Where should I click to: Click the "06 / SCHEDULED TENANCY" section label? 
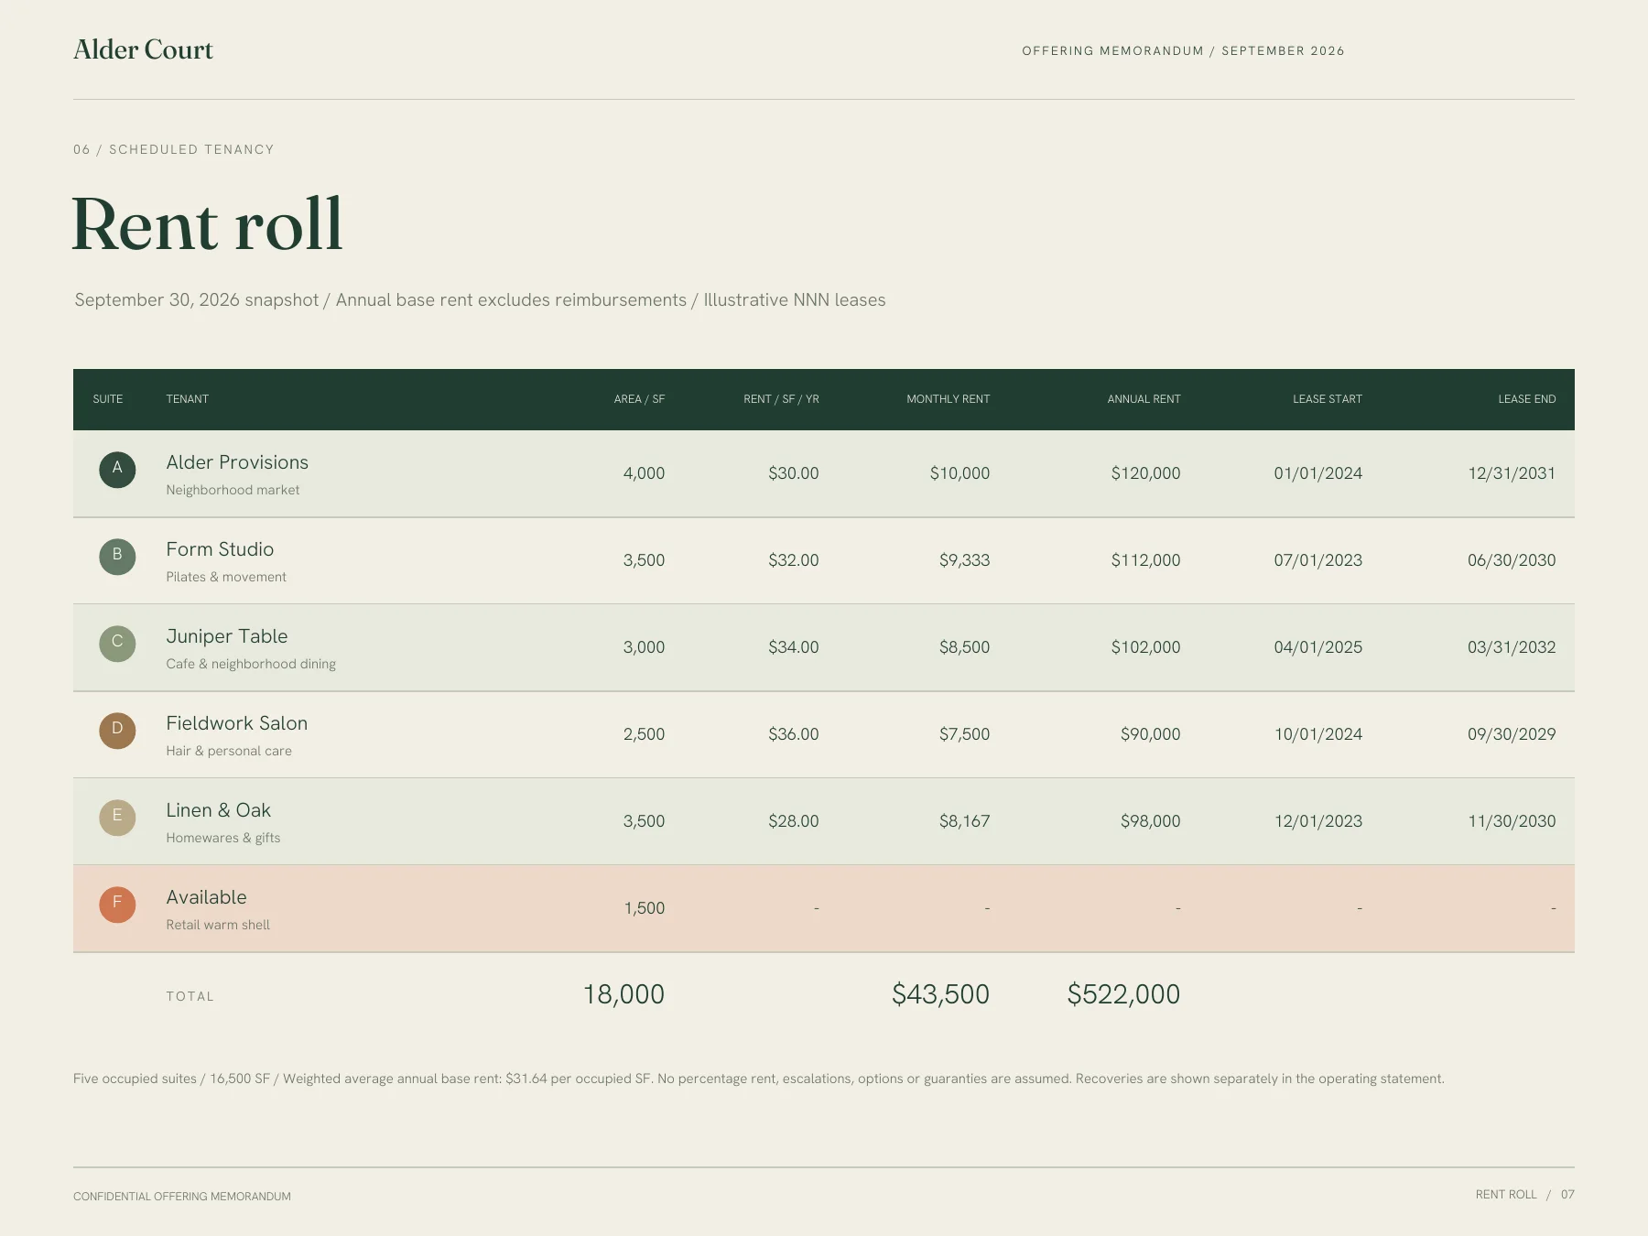point(174,149)
